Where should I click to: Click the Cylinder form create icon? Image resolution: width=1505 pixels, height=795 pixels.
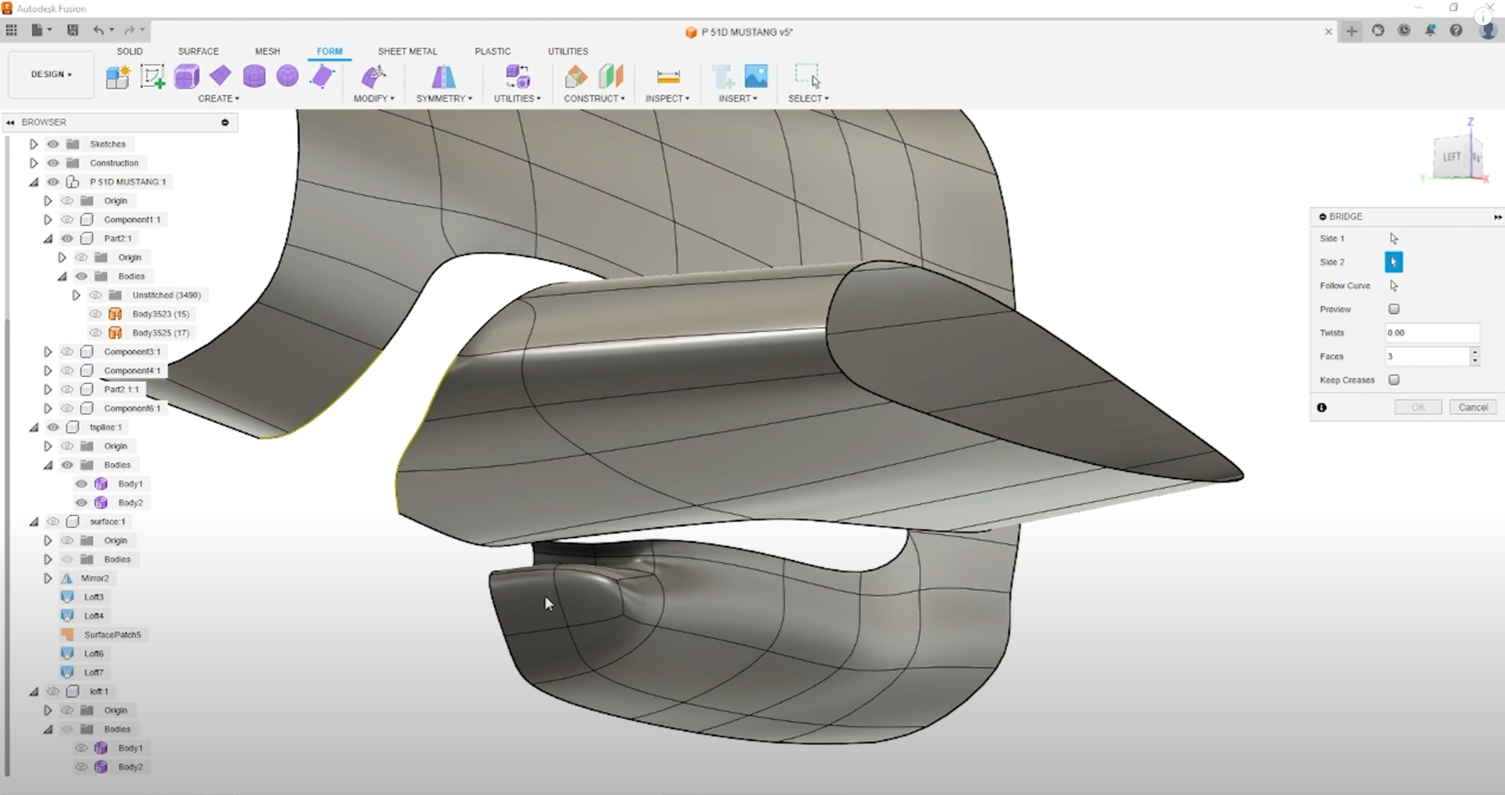click(x=254, y=76)
